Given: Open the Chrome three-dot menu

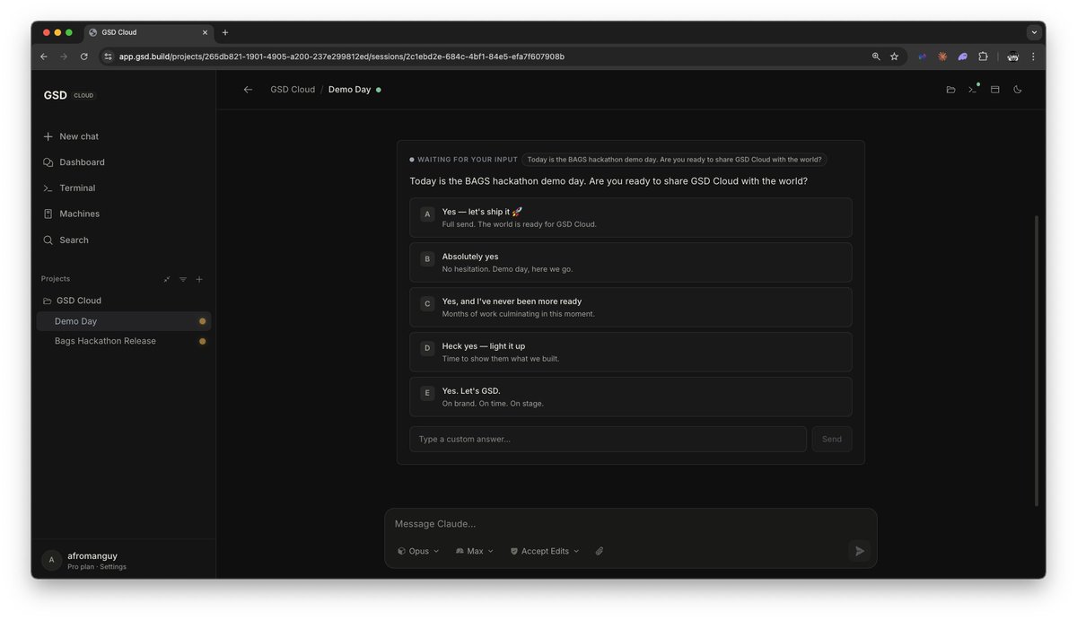Looking at the screenshot, I should click(x=1033, y=57).
